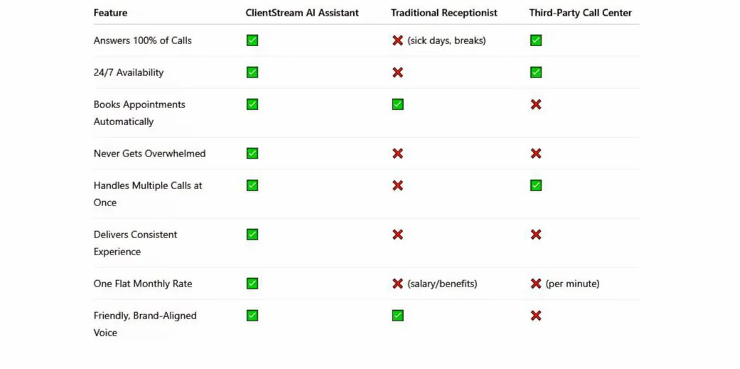Click Traditional Receptionist red X for 24/7 Availability
Screen dimensions: 740x369
(397, 73)
